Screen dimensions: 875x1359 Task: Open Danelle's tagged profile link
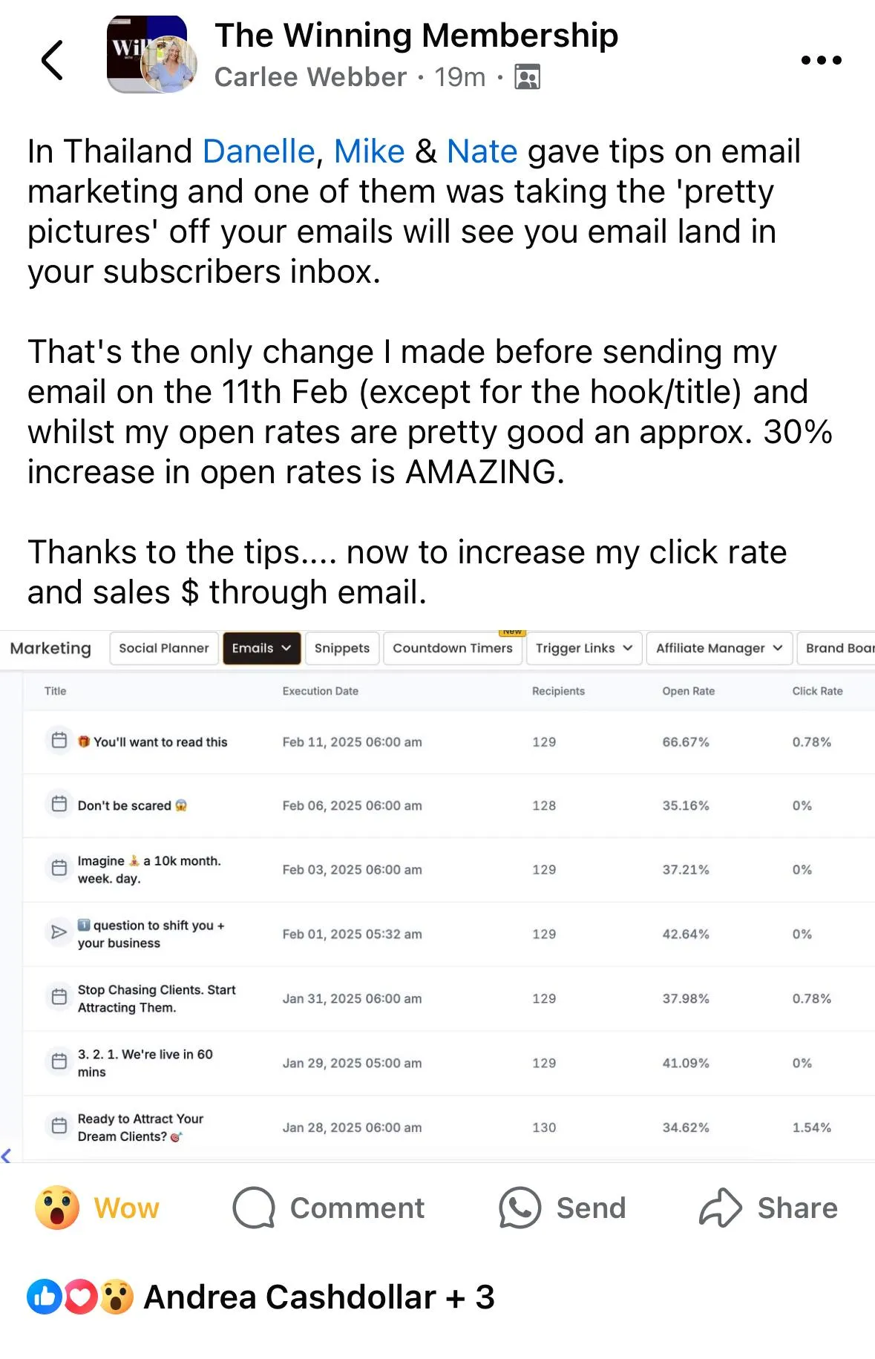259,151
